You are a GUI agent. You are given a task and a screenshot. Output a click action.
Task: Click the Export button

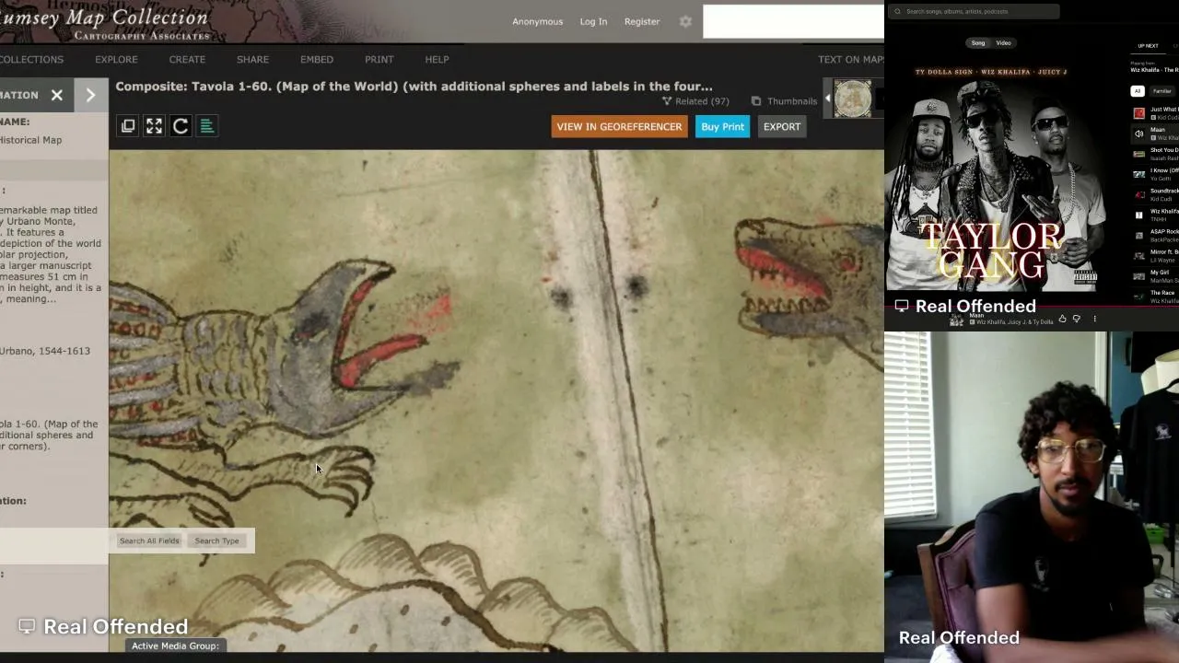782,127
